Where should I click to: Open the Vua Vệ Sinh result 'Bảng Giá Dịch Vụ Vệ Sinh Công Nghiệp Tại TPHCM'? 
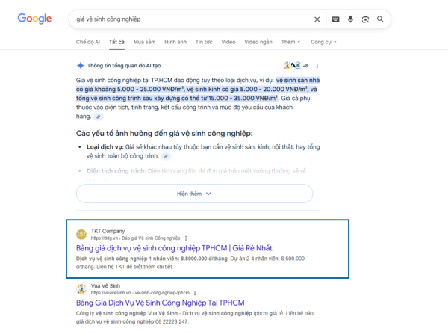point(161,303)
